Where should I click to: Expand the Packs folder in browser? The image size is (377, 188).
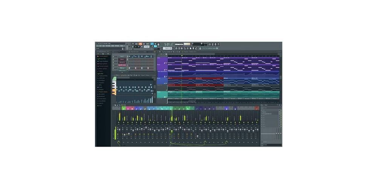click(101, 87)
